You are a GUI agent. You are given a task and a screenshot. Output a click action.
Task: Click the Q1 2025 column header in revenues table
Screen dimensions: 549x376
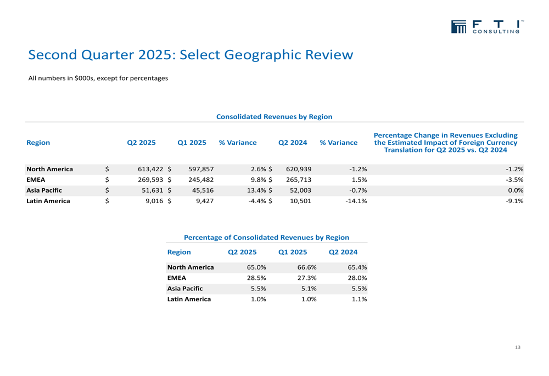(192, 143)
